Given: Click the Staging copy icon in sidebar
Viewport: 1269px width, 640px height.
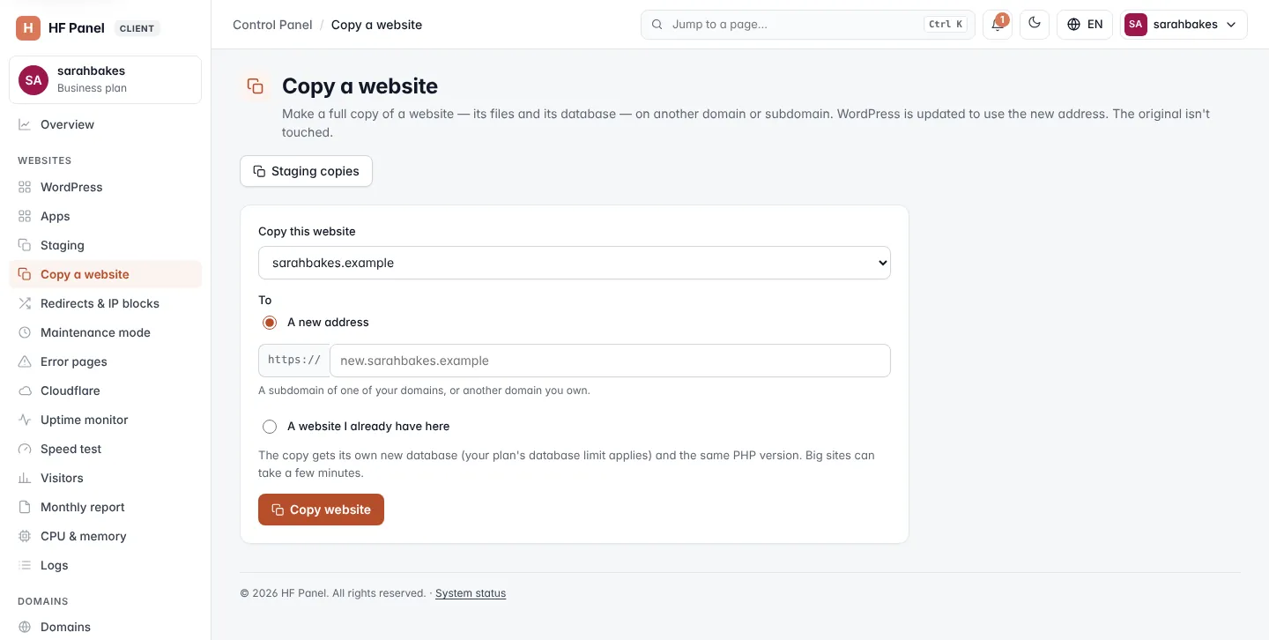Looking at the screenshot, I should 25,245.
